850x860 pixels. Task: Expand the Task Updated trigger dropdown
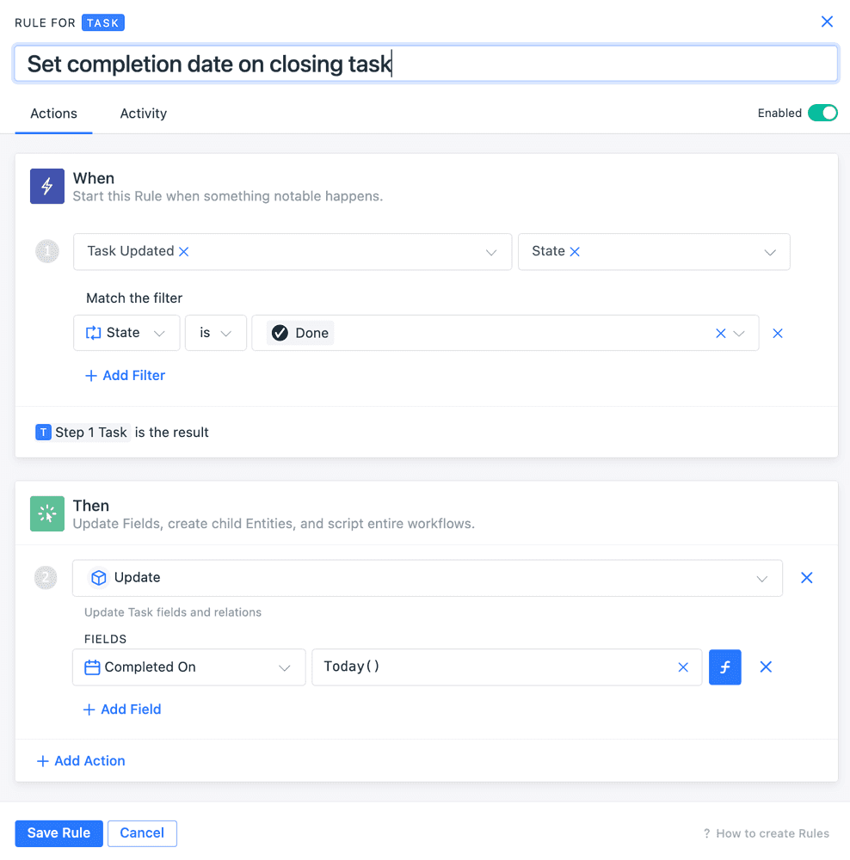(491, 252)
